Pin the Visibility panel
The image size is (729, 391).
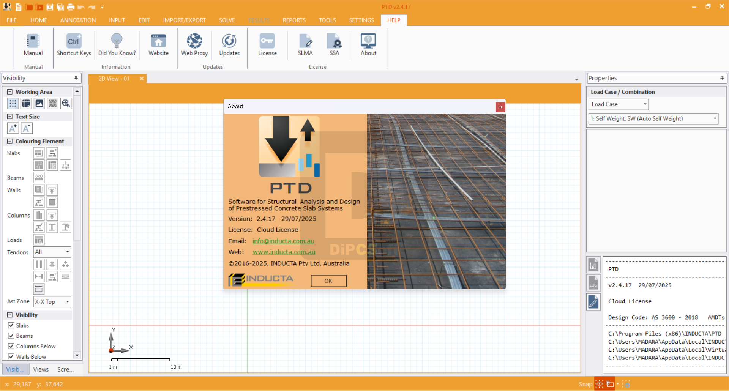[x=76, y=78]
